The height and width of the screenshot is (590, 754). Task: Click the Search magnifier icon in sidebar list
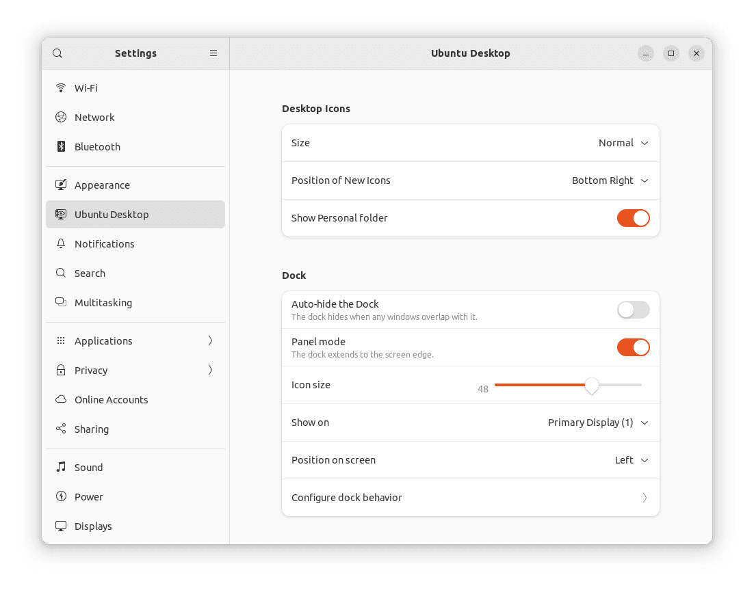tap(61, 273)
